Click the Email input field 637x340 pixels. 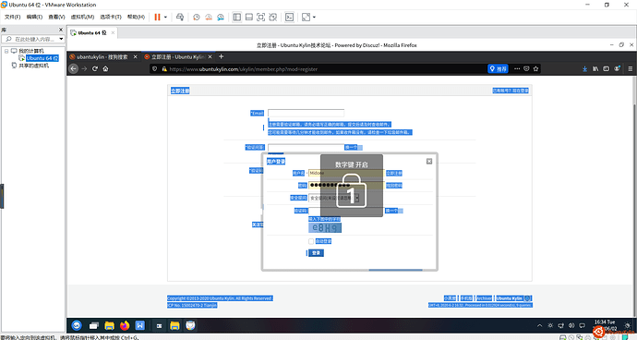point(306,113)
